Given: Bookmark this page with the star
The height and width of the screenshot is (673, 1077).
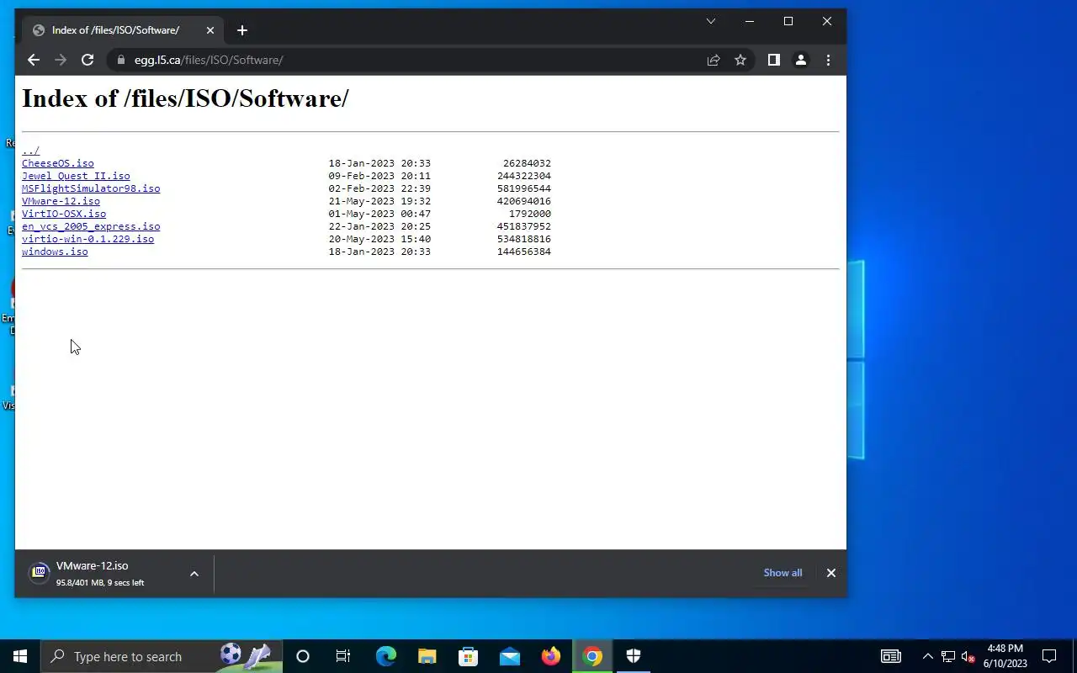Looking at the screenshot, I should point(740,60).
